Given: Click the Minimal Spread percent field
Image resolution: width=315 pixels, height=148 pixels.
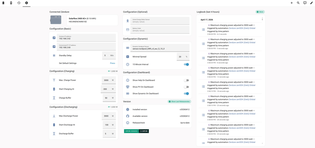Looking at the screenshot, I should click(183, 57).
